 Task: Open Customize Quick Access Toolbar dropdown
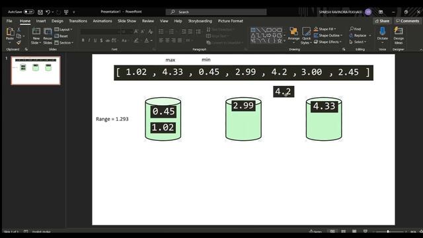[74, 12]
